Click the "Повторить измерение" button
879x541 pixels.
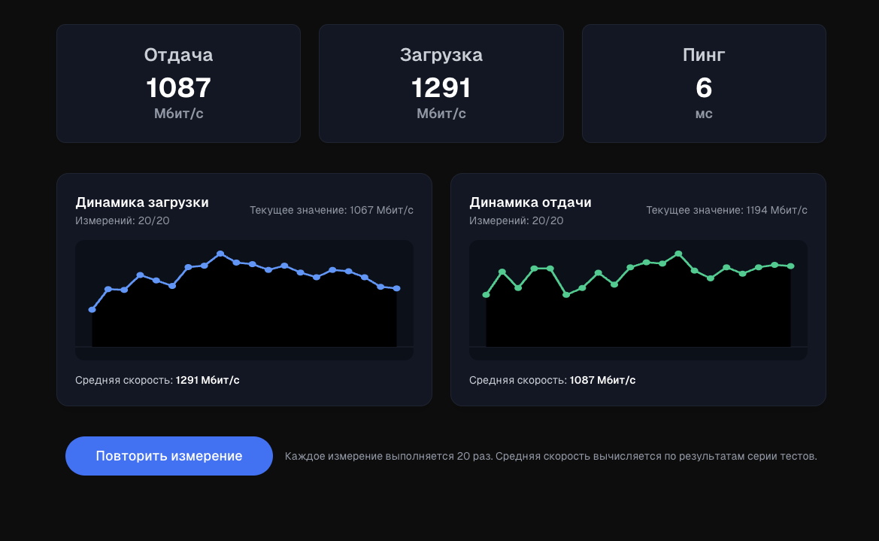coord(168,456)
